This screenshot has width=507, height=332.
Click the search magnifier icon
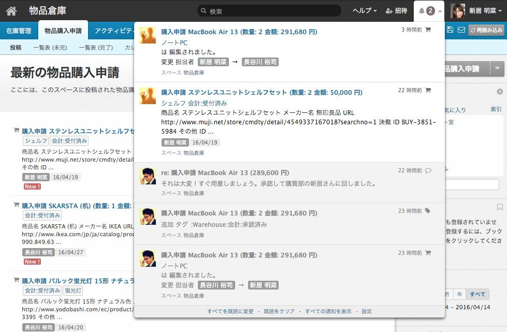204,11
